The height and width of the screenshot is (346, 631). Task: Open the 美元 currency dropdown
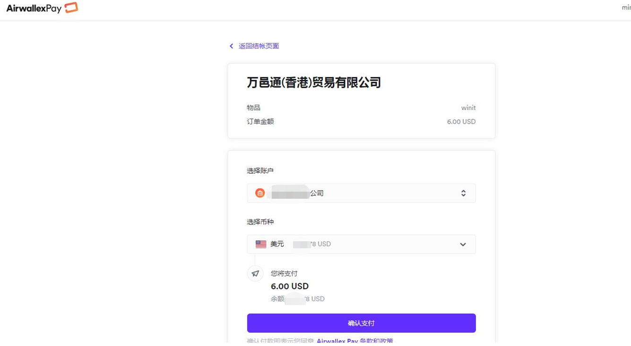click(x=361, y=244)
